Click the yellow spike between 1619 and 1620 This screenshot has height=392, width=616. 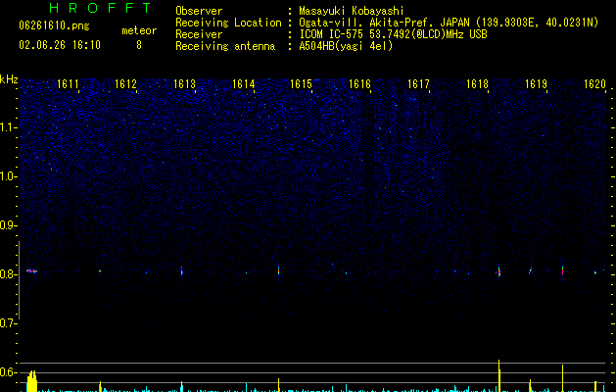click(x=562, y=378)
